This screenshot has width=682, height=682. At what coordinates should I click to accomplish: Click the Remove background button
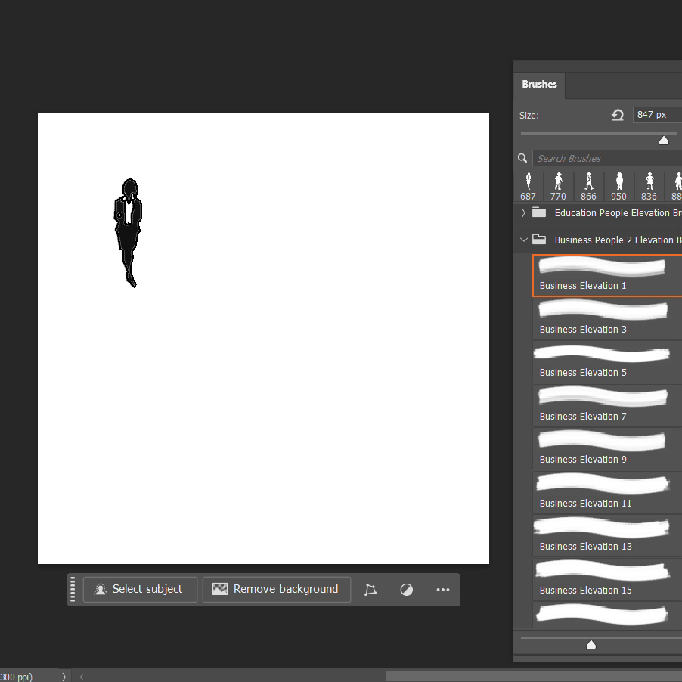click(276, 590)
